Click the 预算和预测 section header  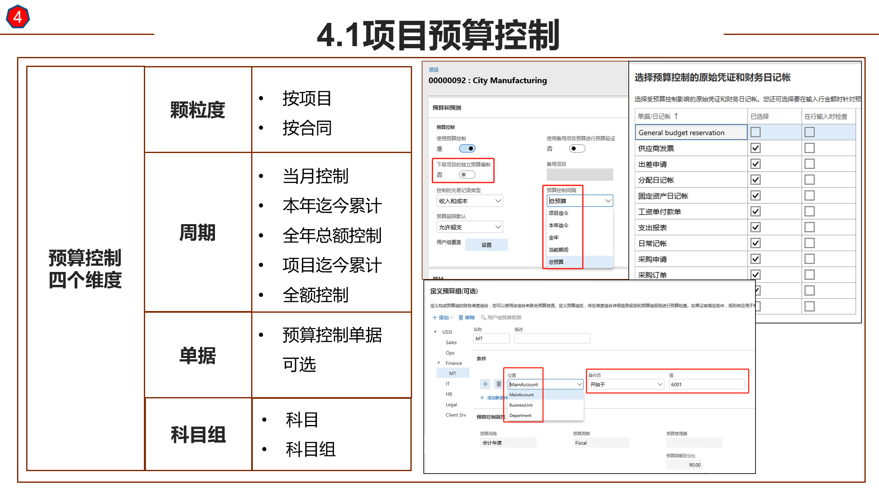click(x=447, y=108)
